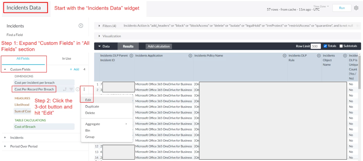Choose Delete from the context menu
The image size is (363, 161).
[x=107, y=113]
